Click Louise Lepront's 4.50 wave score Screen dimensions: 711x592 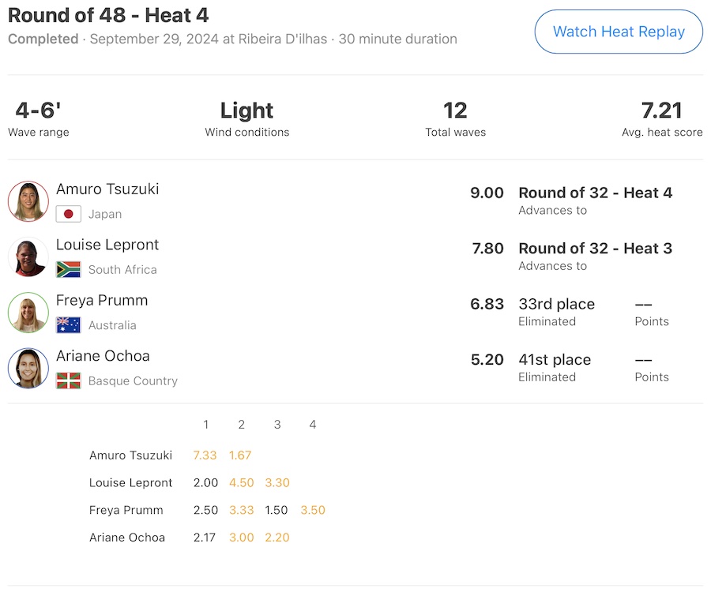coord(241,483)
